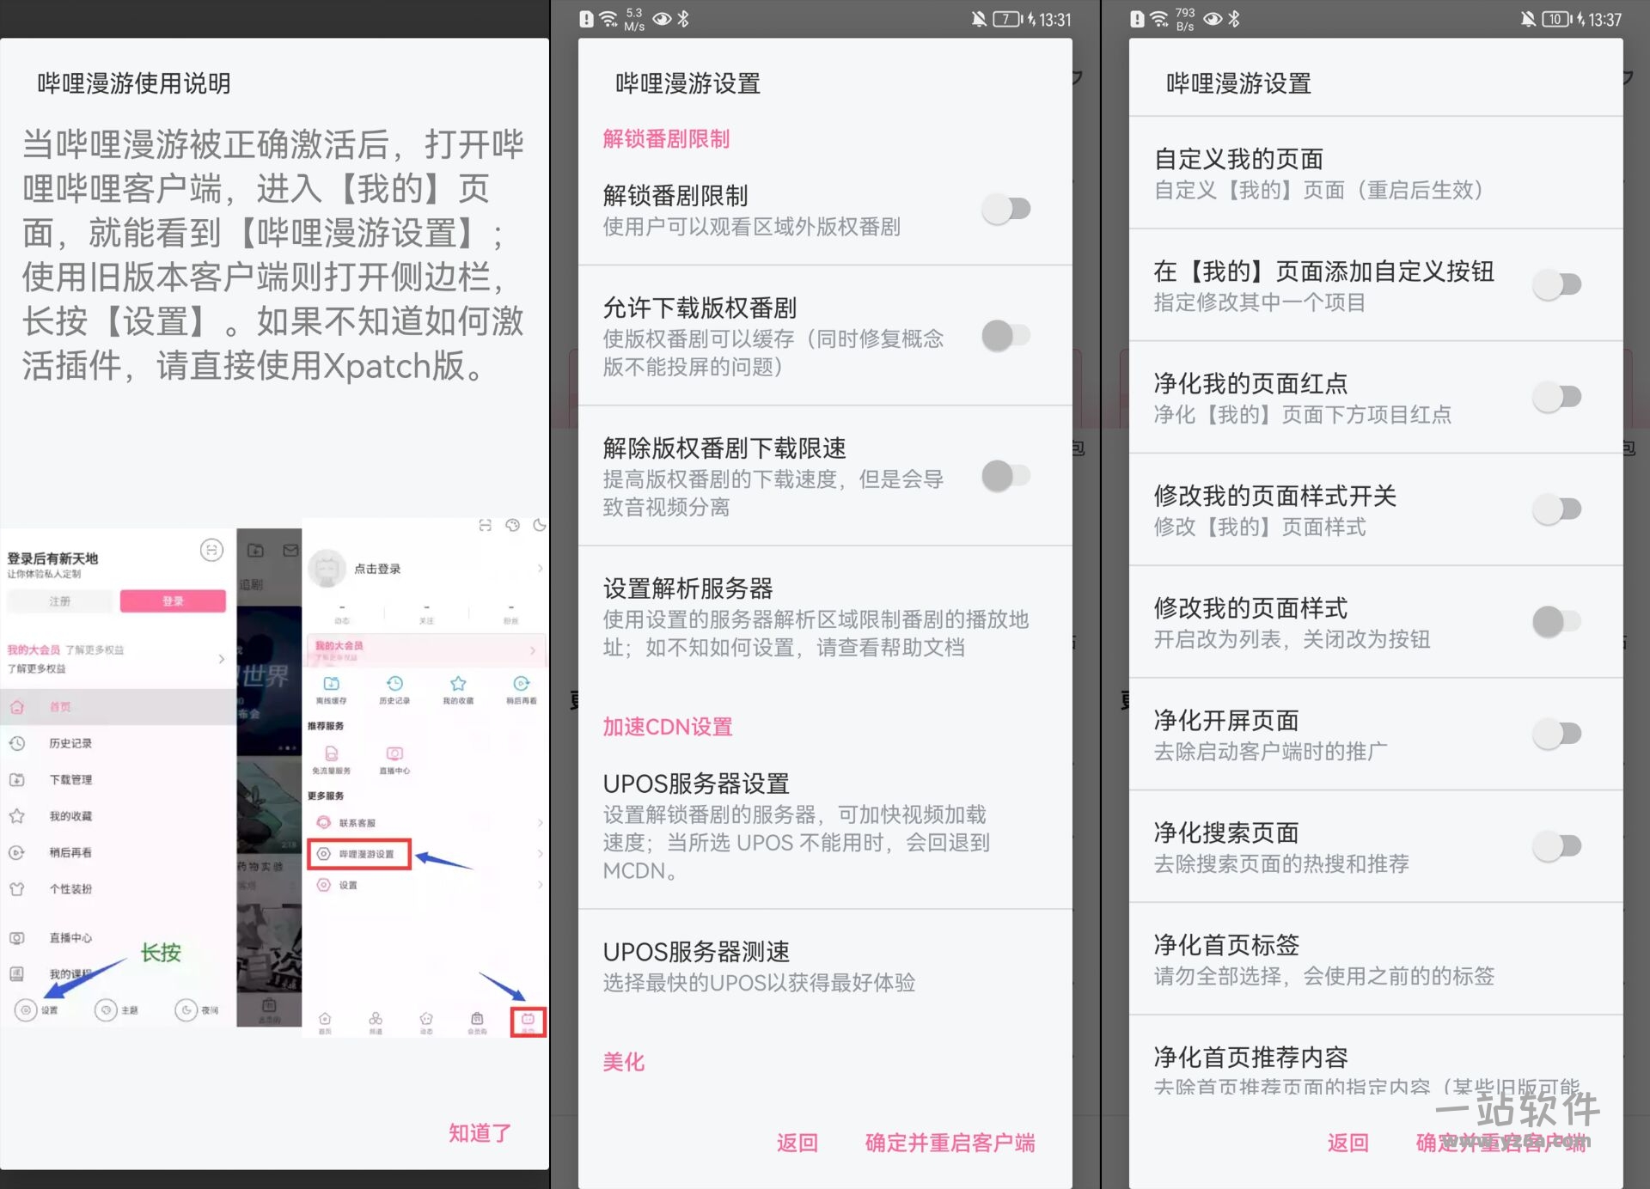Tap chevron on the 点击登录 row
1650x1189 pixels.
click(540, 568)
